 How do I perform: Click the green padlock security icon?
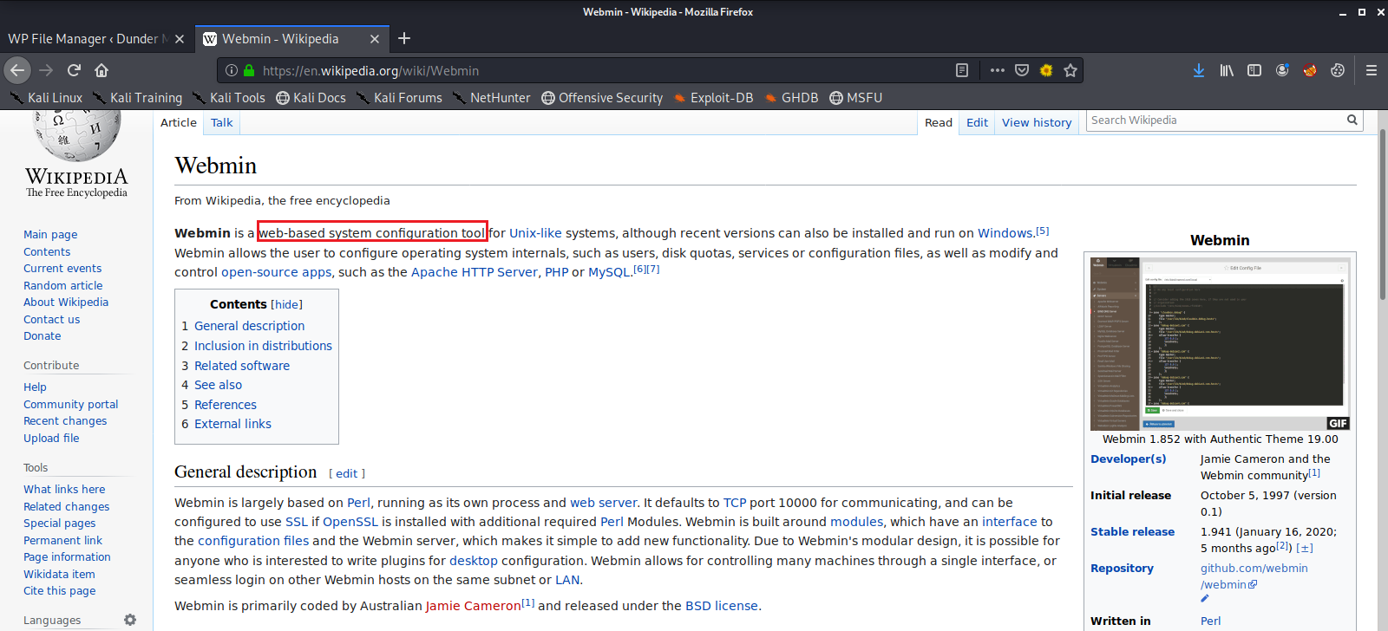tap(249, 70)
